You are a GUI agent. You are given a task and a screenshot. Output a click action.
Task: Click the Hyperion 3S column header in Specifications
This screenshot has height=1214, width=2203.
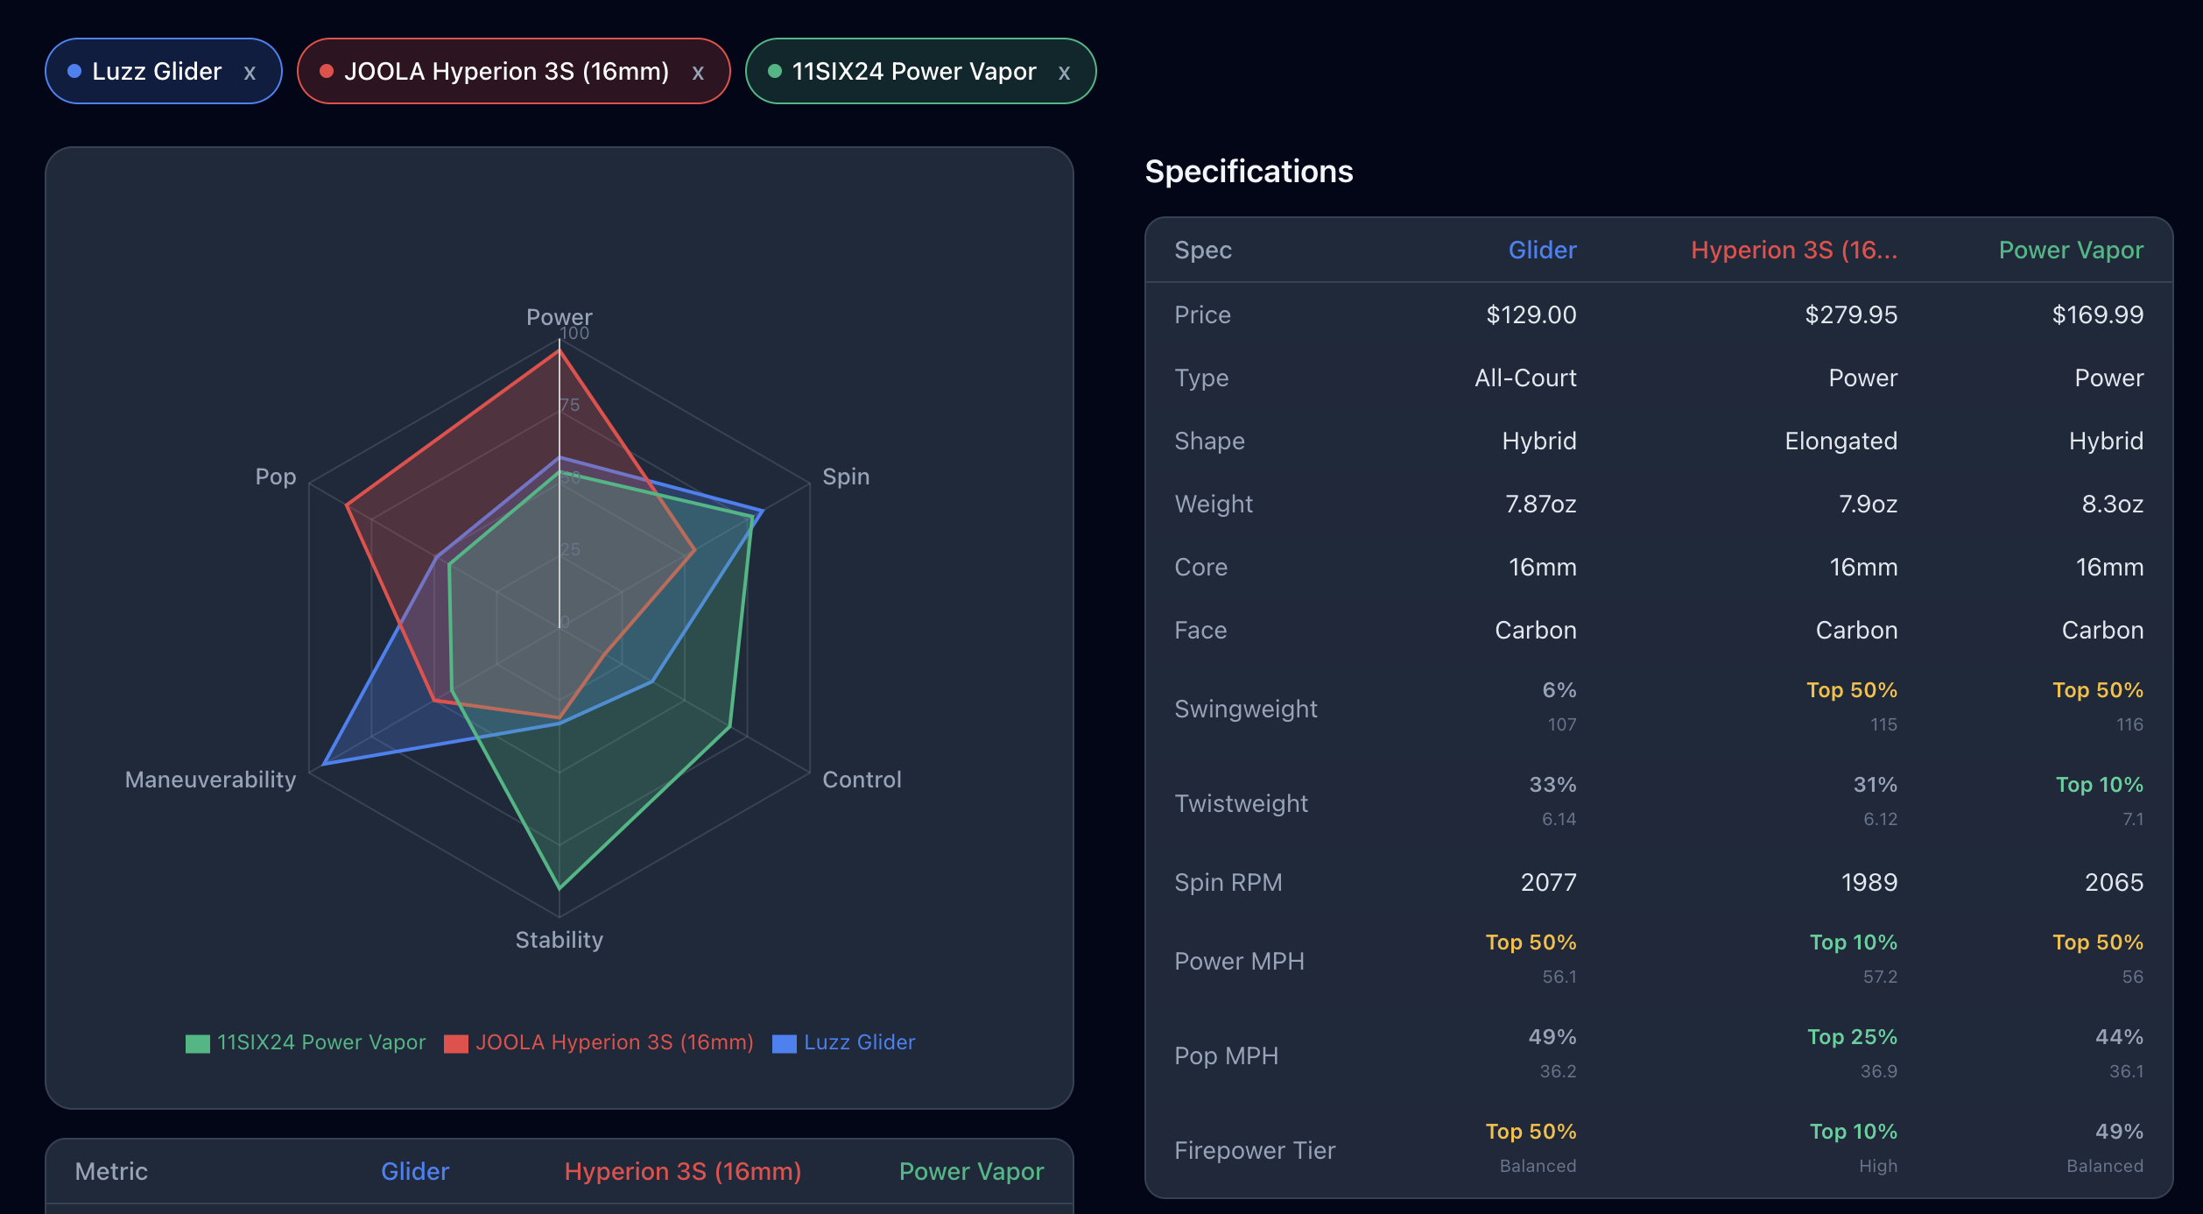1793,251
